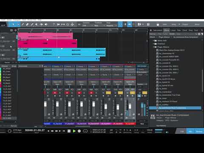
Task: Switch to the Cloud browser tab
Action: (x=185, y=30)
